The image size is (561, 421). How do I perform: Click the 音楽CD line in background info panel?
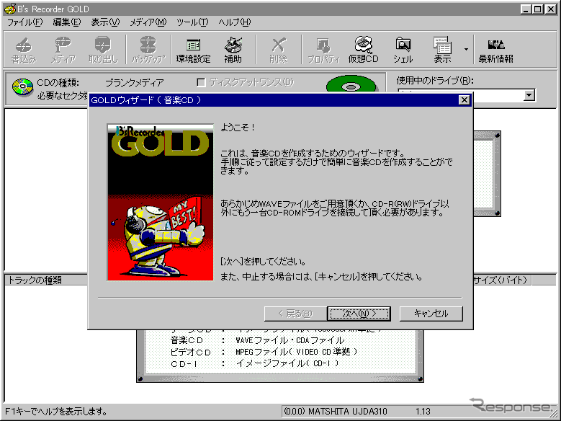pyautogui.click(x=257, y=340)
